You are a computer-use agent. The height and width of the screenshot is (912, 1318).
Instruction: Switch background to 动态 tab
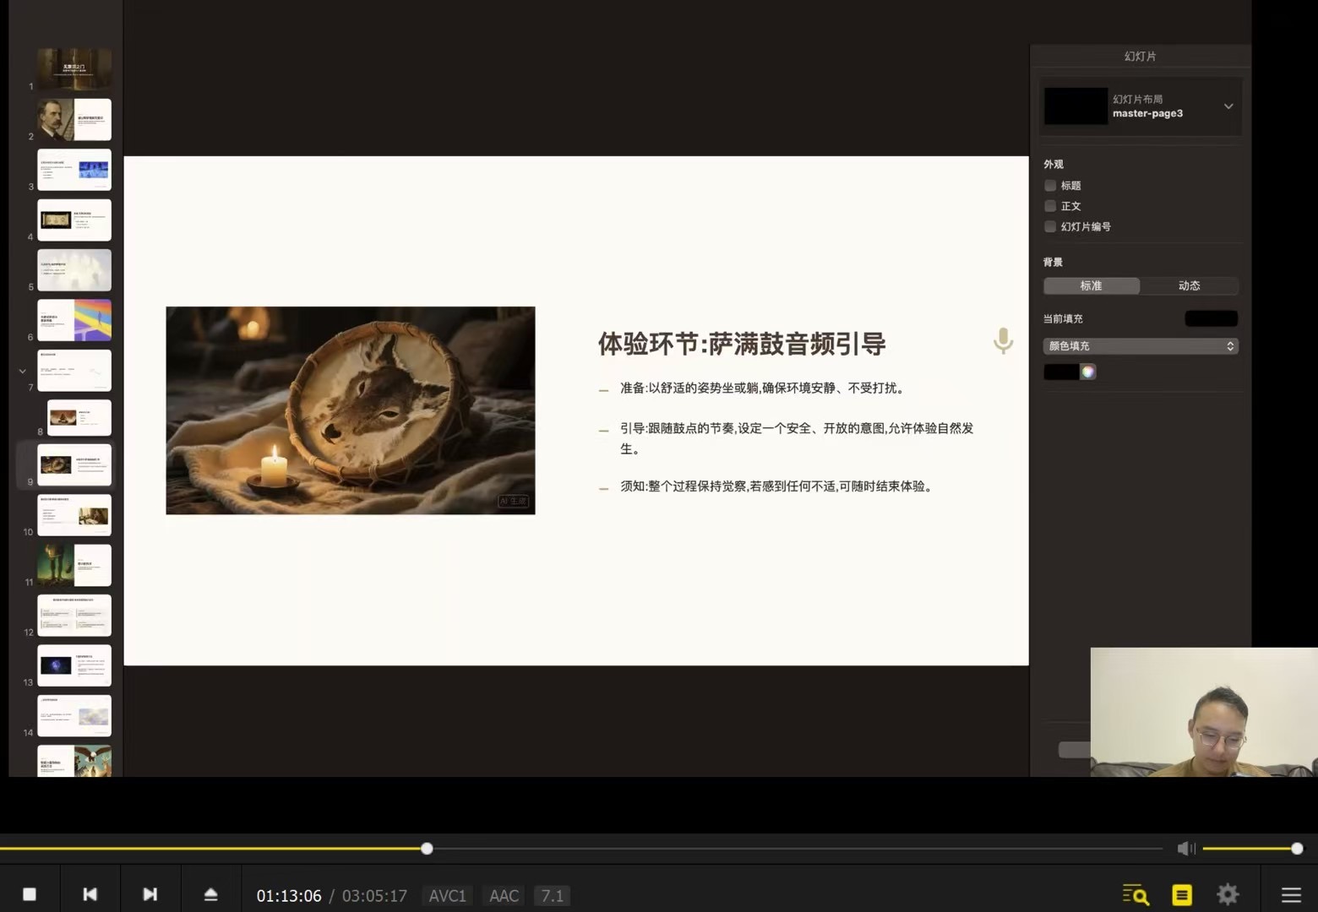1189,286
